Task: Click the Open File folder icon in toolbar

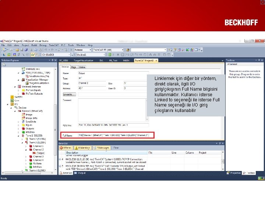Action: coord(17,50)
